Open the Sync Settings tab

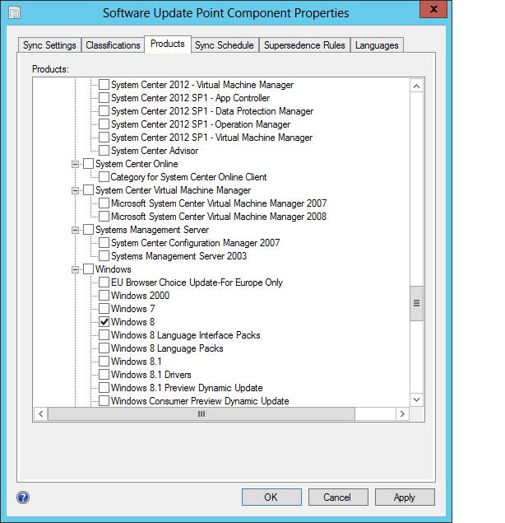pos(49,45)
